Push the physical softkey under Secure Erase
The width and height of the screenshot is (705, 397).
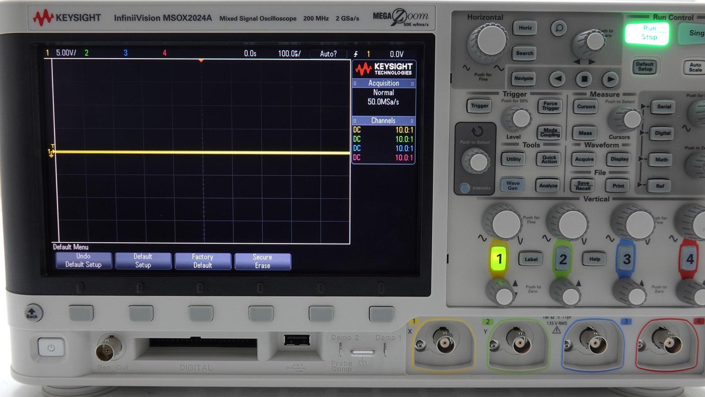point(261,314)
